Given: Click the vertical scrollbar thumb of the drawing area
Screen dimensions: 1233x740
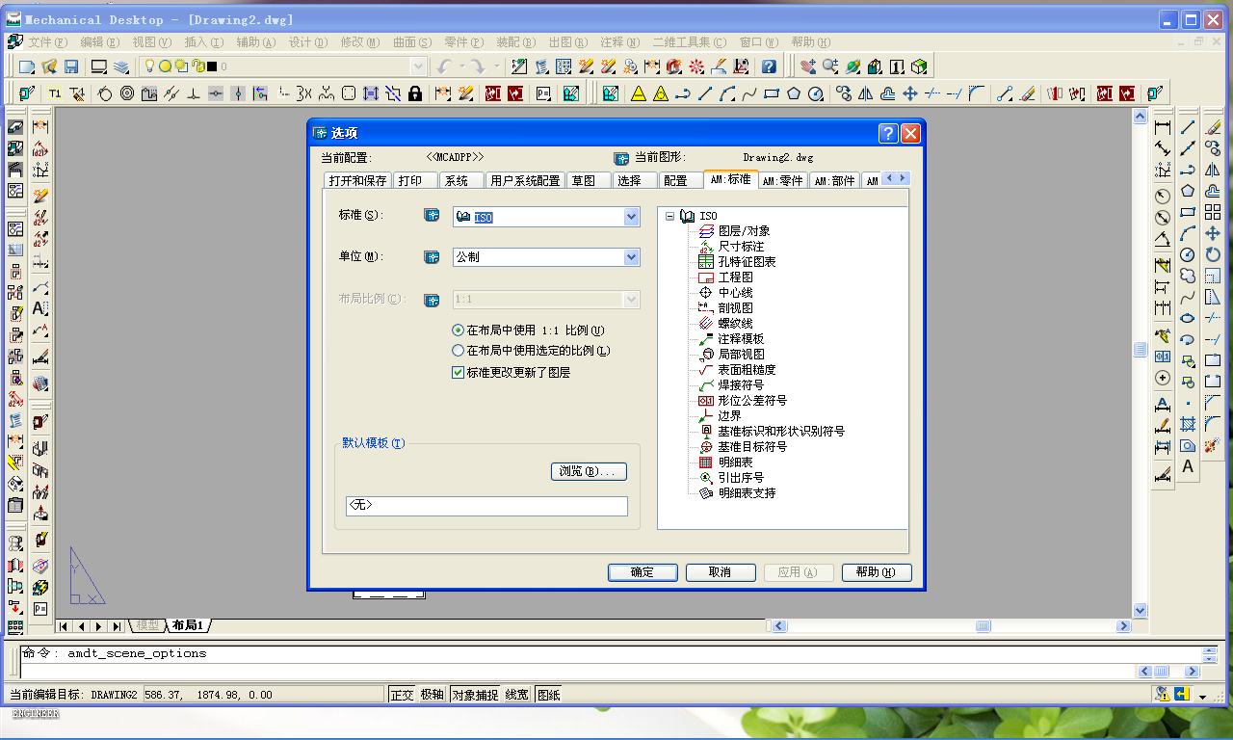Looking at the screenshot, I should 1141,351.
